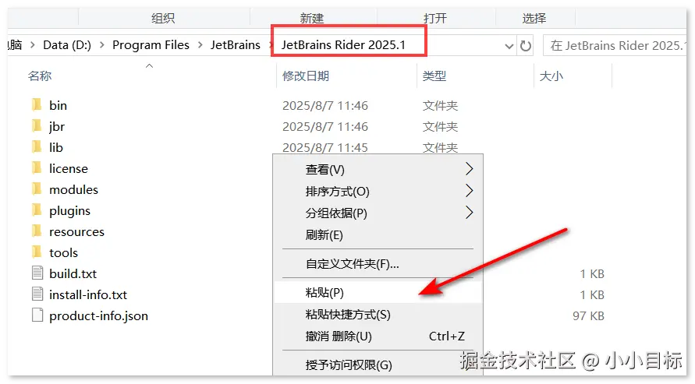Screen dimensions: 695x384
Task: Expand breadcrumb chevron after Data (D:)
Action: [x=102, y=45]
